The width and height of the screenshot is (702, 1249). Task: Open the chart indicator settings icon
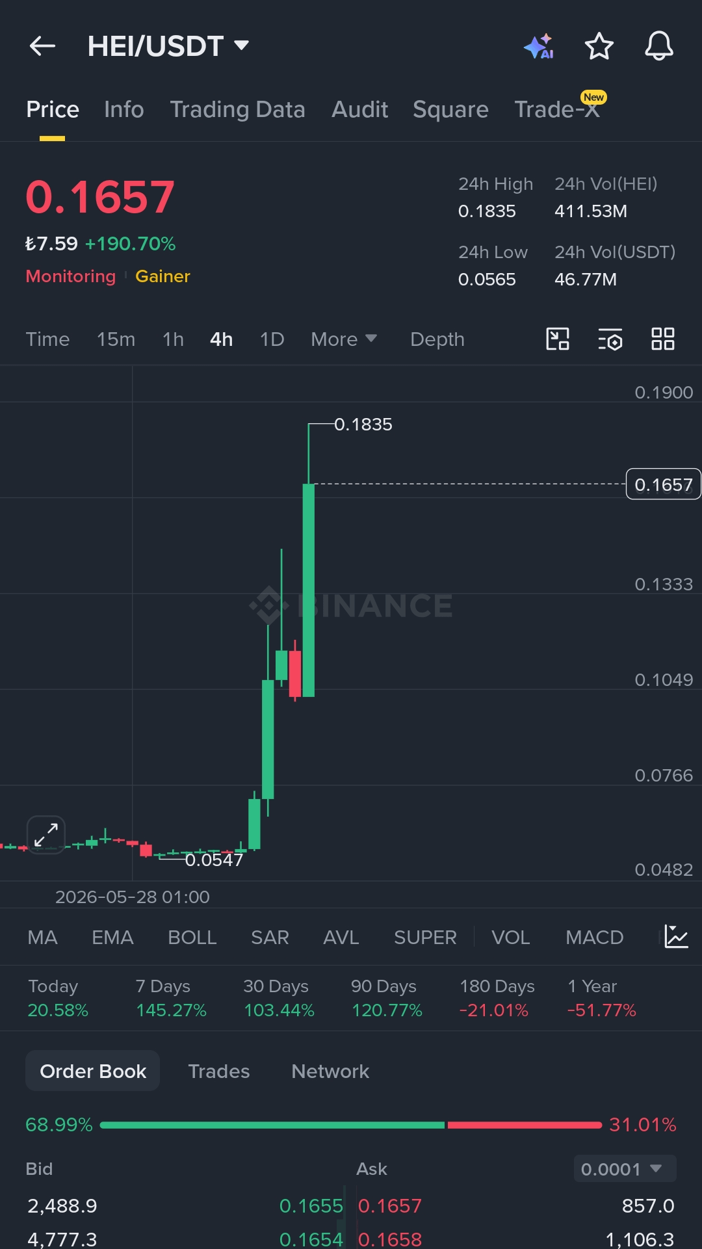(x=610, y=339)
